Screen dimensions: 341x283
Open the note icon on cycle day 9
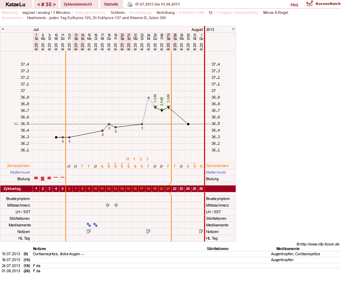point(89,232)
